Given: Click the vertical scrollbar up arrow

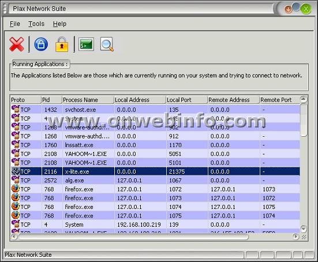Looking at the screenshot, I should click(304, 99).
